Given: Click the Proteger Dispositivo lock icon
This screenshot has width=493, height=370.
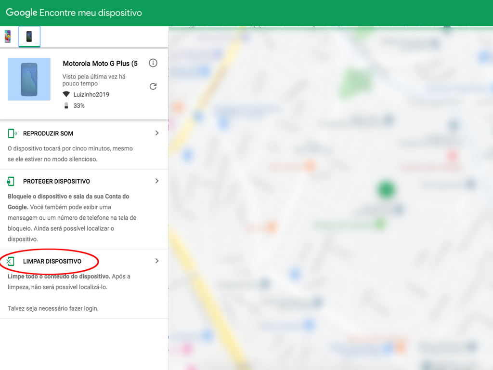Looking at the screenshot, I should pyautogui.click(x=11, y=181).
